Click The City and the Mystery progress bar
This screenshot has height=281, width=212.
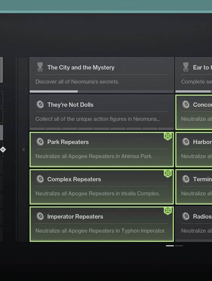(101, 91)
